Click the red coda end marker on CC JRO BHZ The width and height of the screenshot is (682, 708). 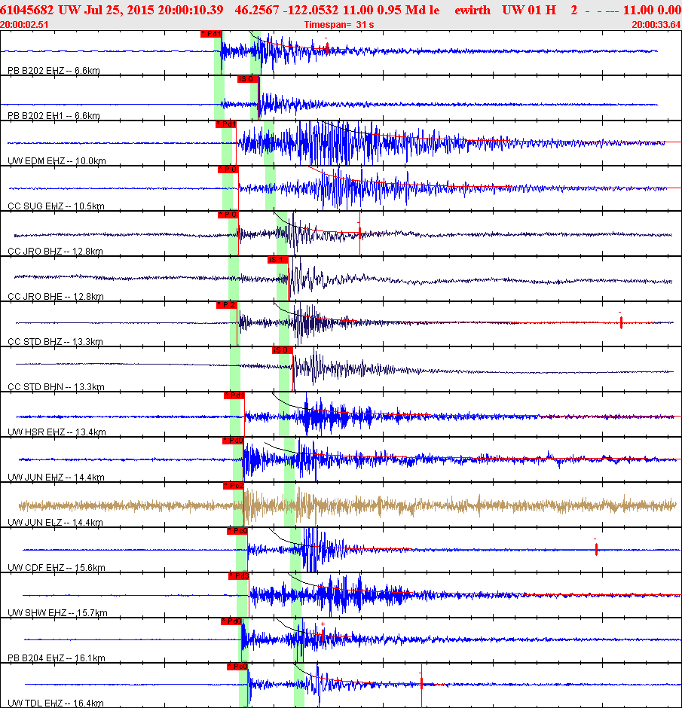click(x=359, y=233)
